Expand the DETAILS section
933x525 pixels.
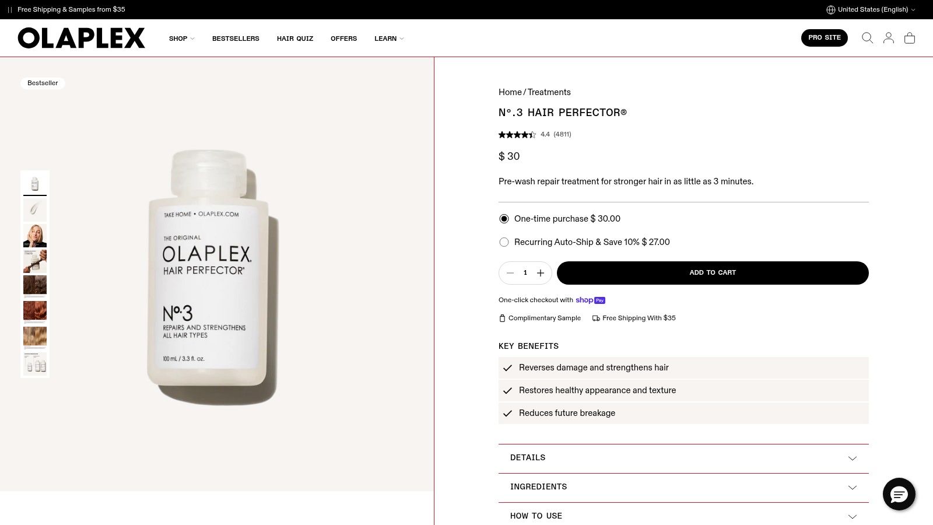[683, 458]
